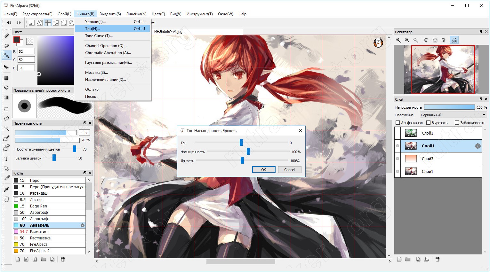Screen dimensions: 490x272
Task: Click the R color value field
Action: (26, 51)
